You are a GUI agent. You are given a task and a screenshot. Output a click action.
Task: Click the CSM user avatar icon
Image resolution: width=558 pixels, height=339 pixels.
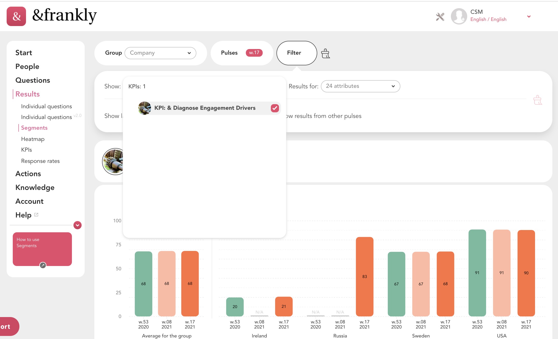[x=459, y=16]
